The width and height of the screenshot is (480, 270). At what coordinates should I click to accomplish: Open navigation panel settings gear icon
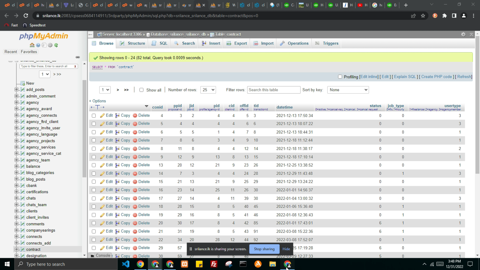pos(50,45)
